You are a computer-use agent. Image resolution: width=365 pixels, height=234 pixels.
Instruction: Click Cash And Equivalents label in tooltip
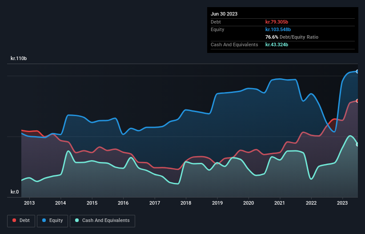(234, 44)
